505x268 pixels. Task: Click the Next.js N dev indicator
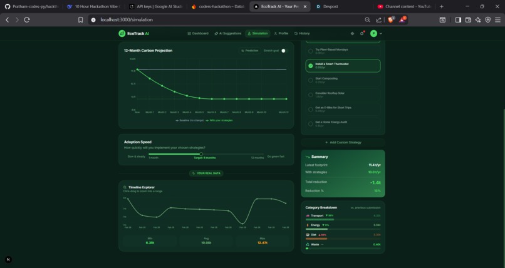[x=8, y=260]
